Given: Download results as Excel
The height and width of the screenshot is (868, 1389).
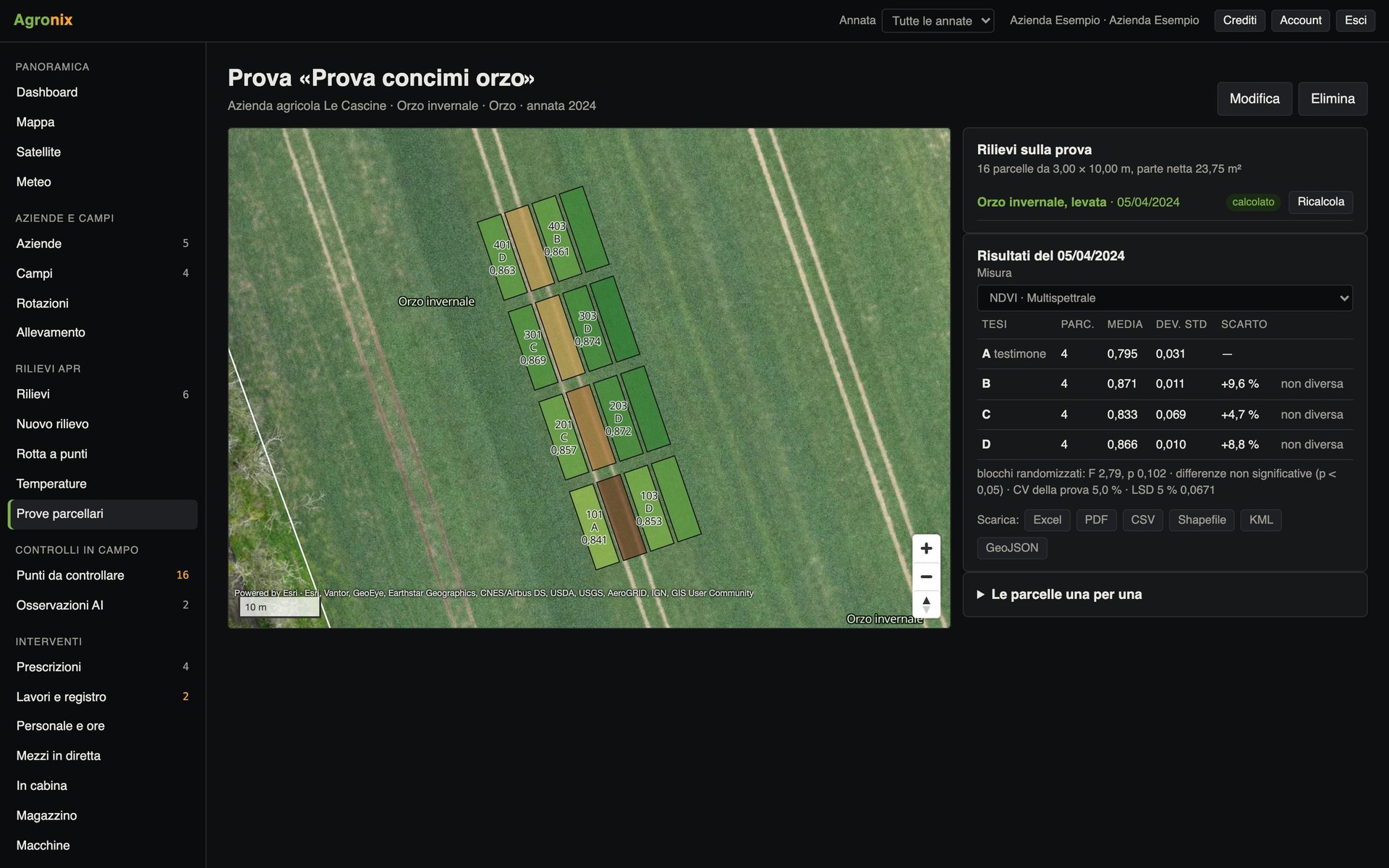Looking at the screenshot, I should point(1047,520).
